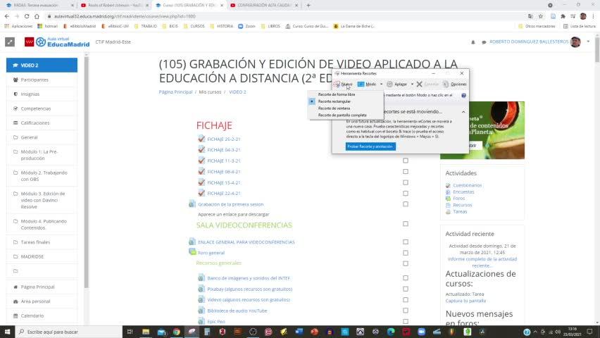Bookmark page with the star icon
Image resolution: width=600 pixels, height=338 pixels.
[x=541, y=16]
